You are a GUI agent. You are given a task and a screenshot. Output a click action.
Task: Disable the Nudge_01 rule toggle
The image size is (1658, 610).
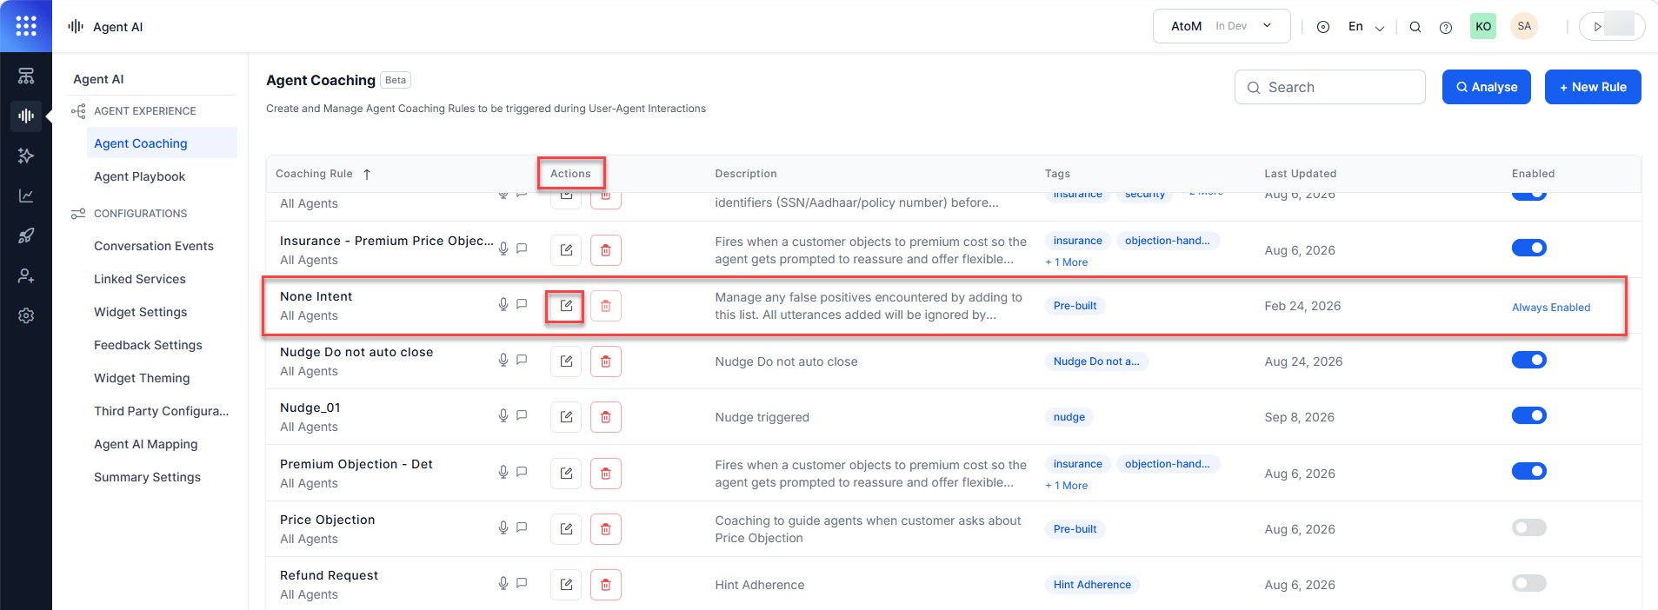coord(1528,415)
